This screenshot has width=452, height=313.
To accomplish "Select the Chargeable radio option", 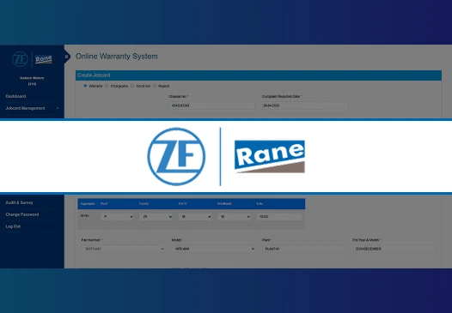I will 107,86.
